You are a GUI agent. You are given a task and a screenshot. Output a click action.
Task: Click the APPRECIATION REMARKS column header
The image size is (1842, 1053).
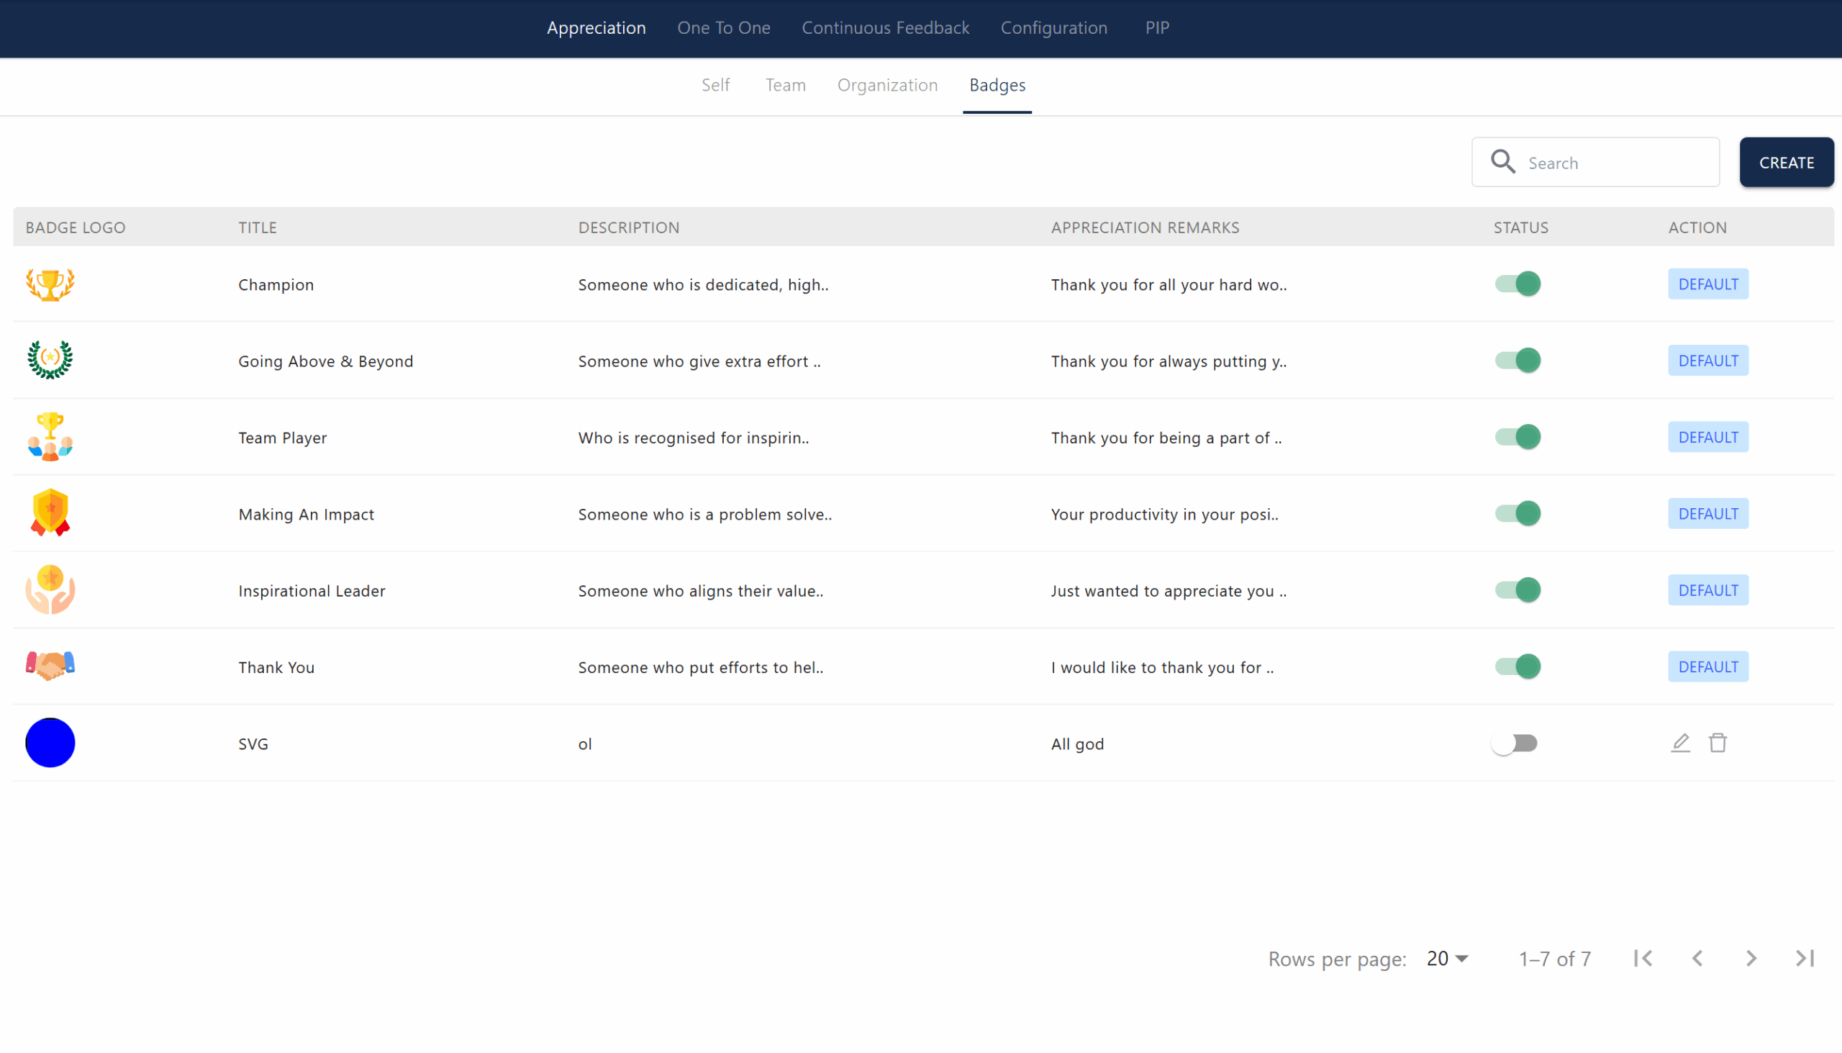pos(1145,227)
